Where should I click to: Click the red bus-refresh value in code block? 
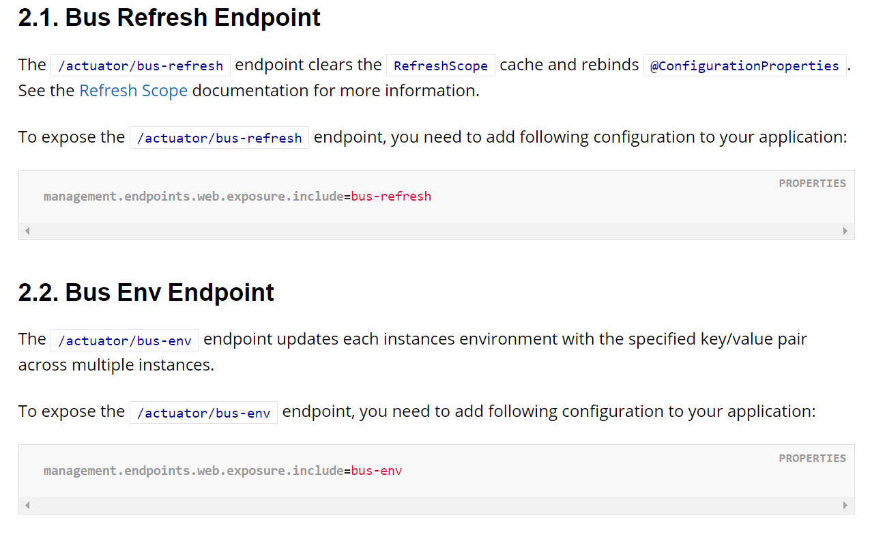[391, 197]
